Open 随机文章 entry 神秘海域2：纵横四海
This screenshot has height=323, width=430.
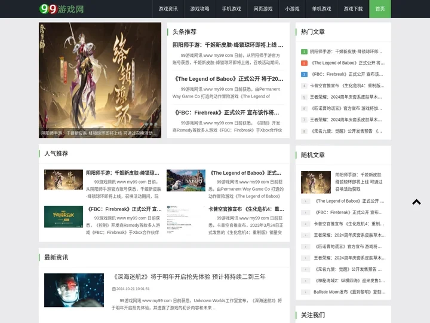[x=349, y=281]
